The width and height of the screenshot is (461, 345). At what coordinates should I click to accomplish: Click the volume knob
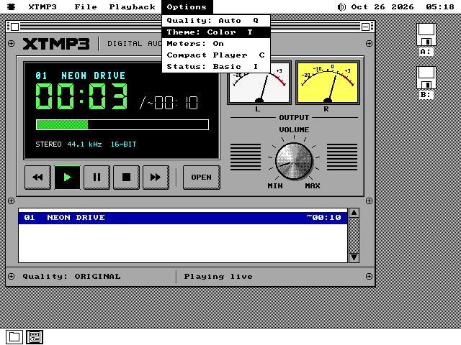tap(294, 161)
